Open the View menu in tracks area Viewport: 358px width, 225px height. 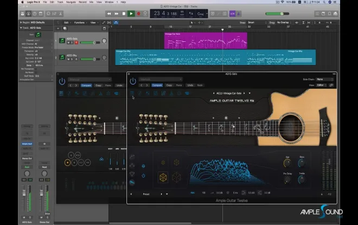coord(94,23)
